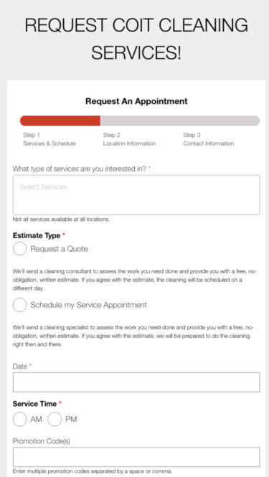Go to Step 2 Location Information
Image resolution: width=269 pixels, height=477 pixels.
pyautogui.click(x=129, y=139)
